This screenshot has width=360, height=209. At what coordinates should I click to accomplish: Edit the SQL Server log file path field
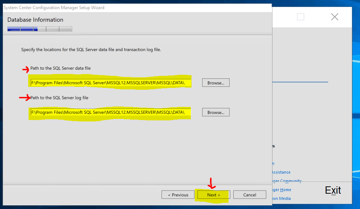tap(111, 112)
